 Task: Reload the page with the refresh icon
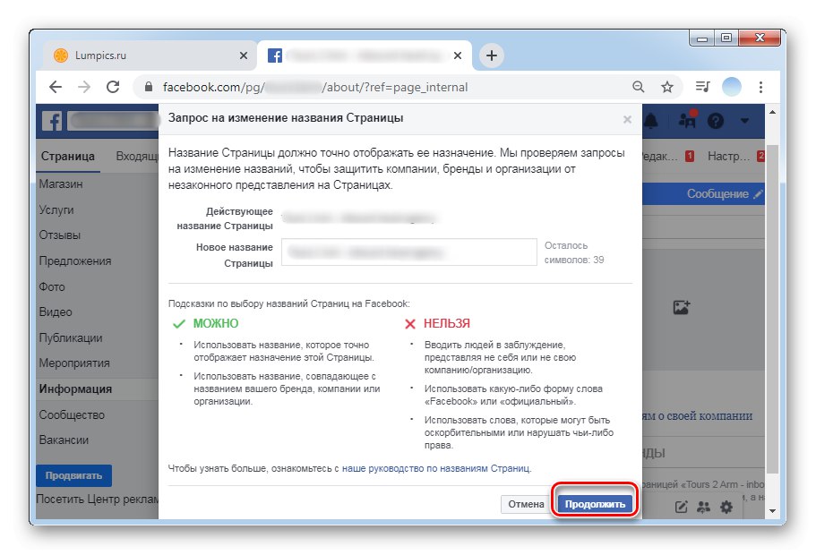pyautogui.click(x=113, y=87)
